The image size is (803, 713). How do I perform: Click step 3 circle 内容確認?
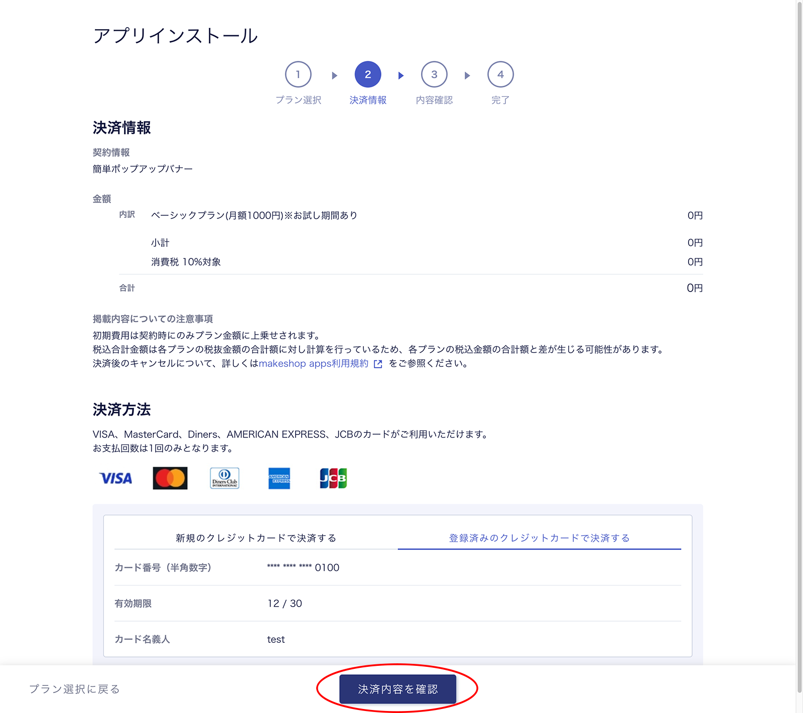pos(434,75)
